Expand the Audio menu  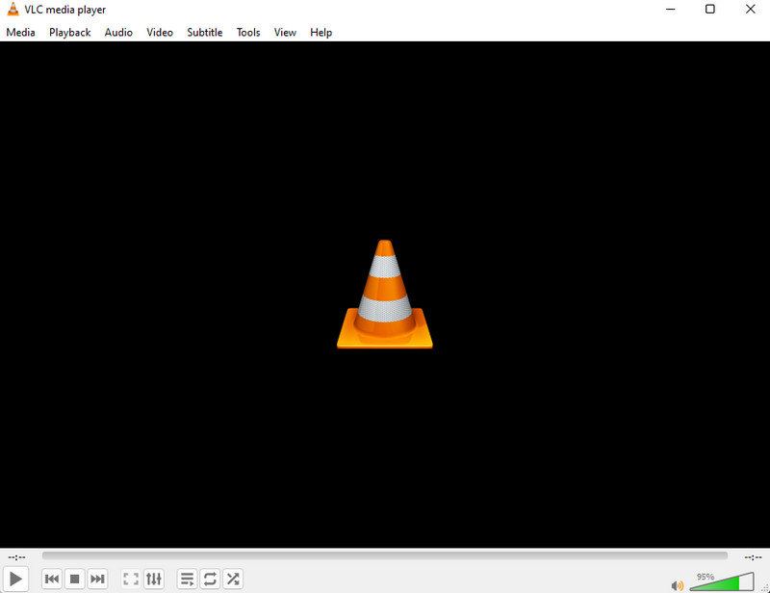tap(118, 32)
